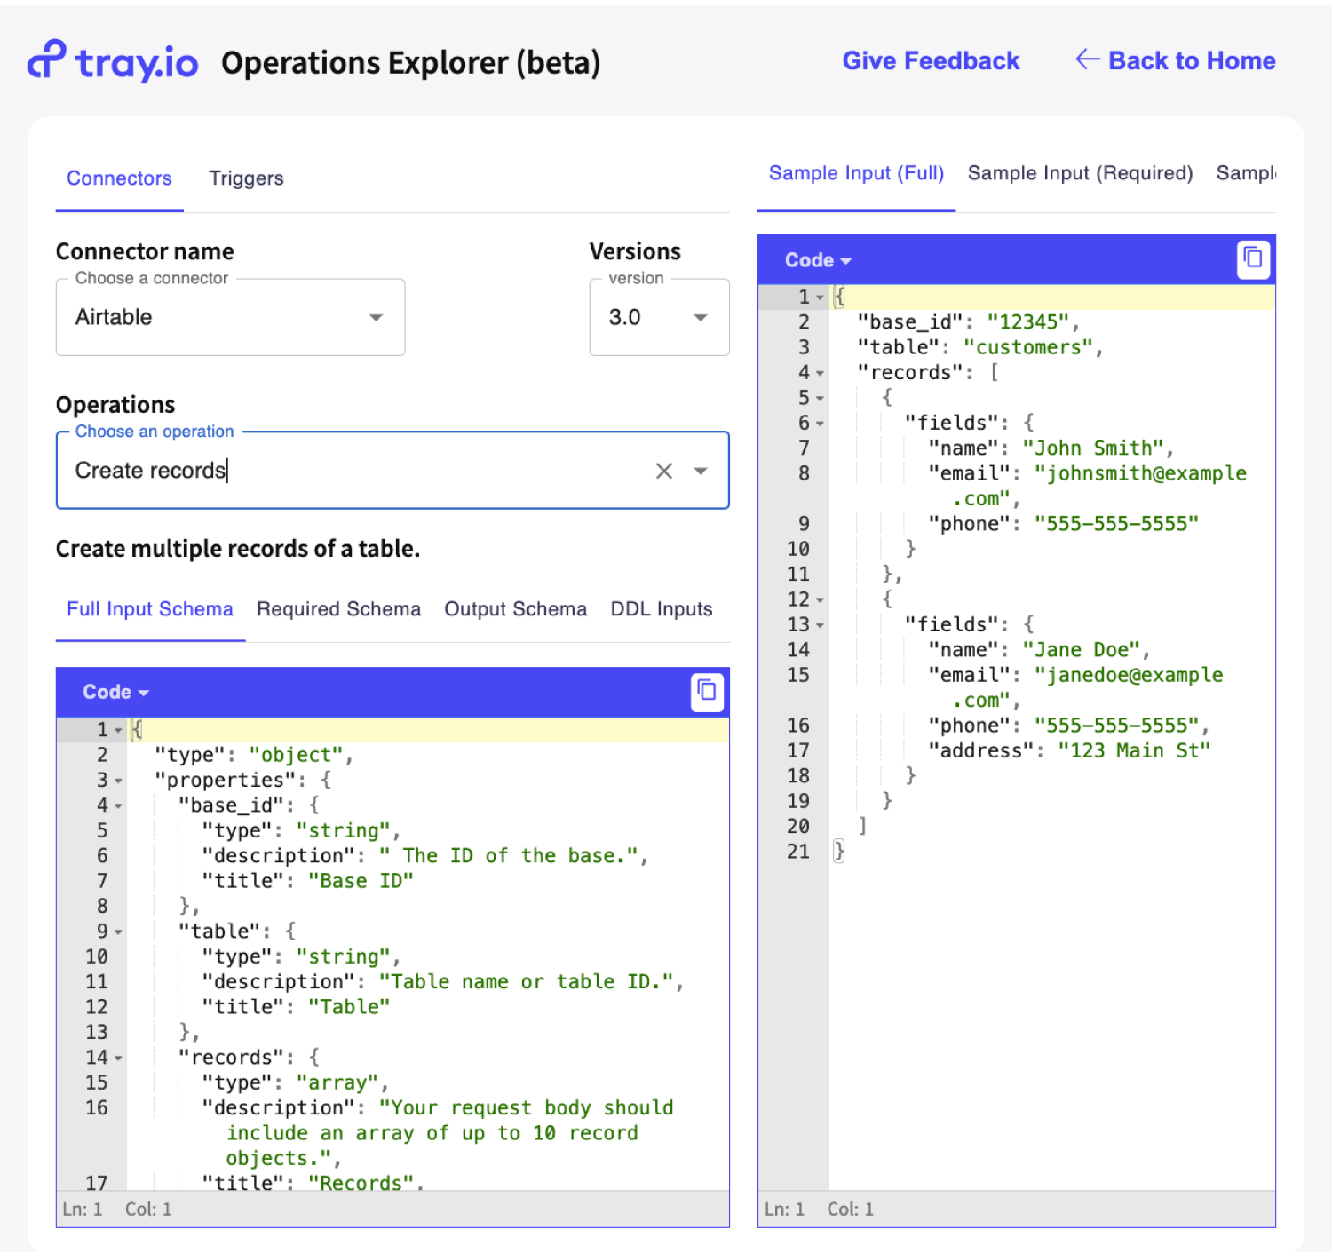Viewport: 1332px width, 1253px height.
Task: Collapse the records array on line 4
Action: 821,373
